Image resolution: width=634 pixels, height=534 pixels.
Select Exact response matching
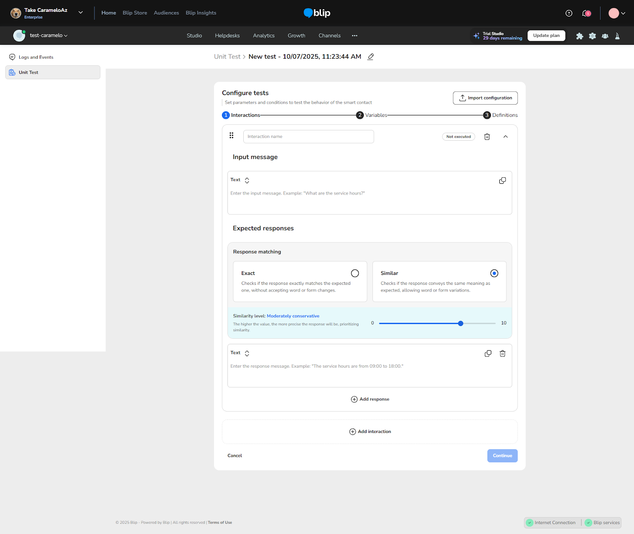355,273
